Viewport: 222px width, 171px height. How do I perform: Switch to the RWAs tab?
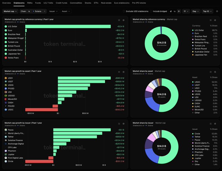pos(30,3)
